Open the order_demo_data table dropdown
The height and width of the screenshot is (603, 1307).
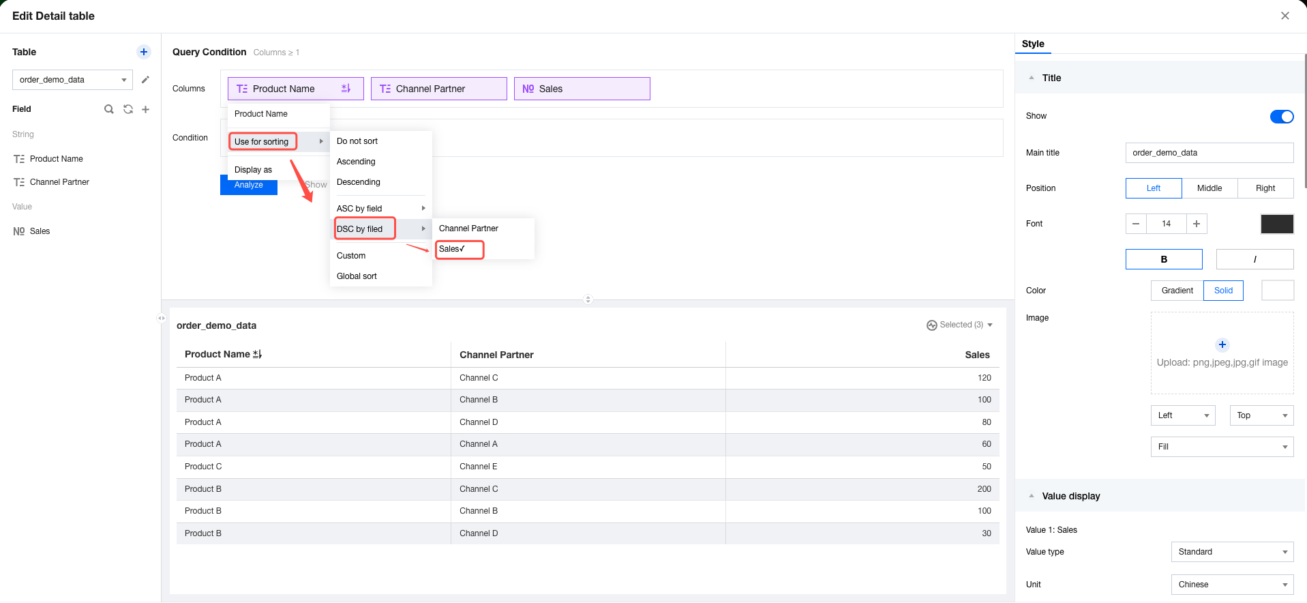(x=72, y=80)
